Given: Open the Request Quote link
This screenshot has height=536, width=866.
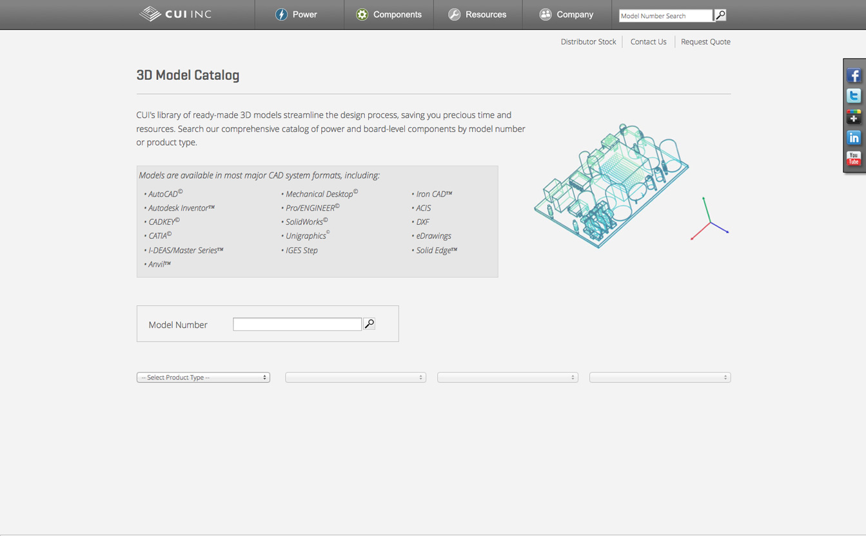Looking at the screenshot, I should coord(705,42).
